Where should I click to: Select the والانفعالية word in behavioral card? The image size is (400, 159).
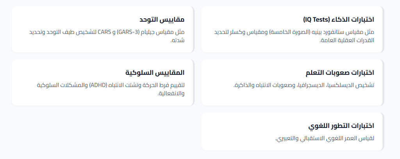(171, 93)
